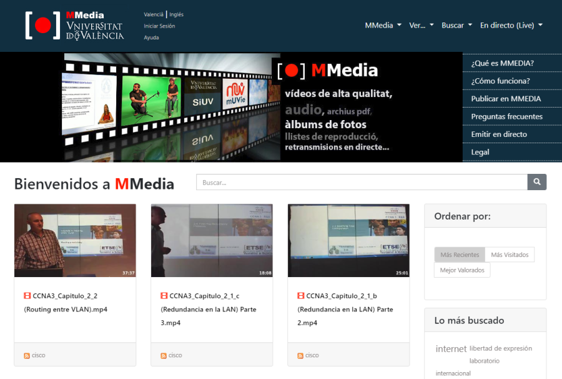Click the search magnifier button
562x379 pixels.
(536, 182)
